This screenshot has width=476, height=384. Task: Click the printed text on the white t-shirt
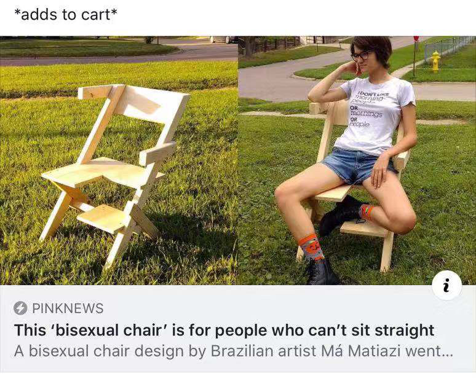coord(367,109)
